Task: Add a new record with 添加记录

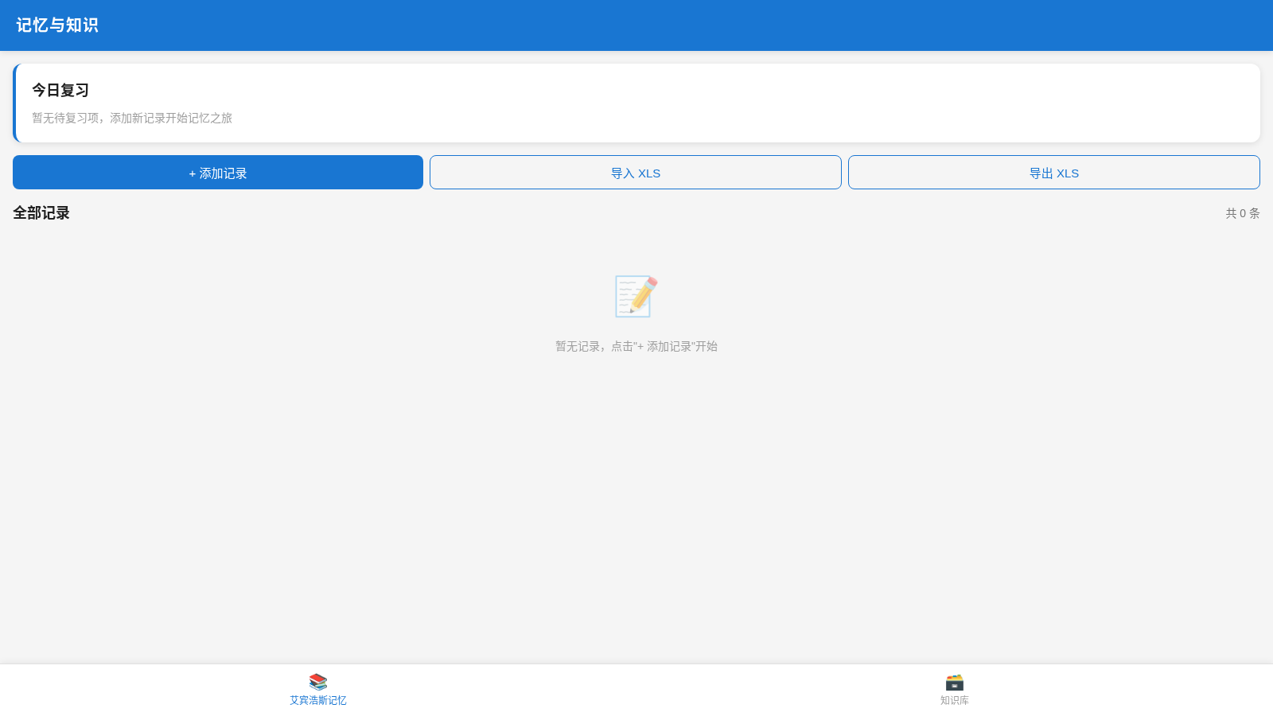Action: (218, 173)
